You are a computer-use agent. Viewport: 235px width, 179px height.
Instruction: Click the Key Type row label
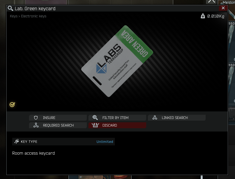[29, 141]
